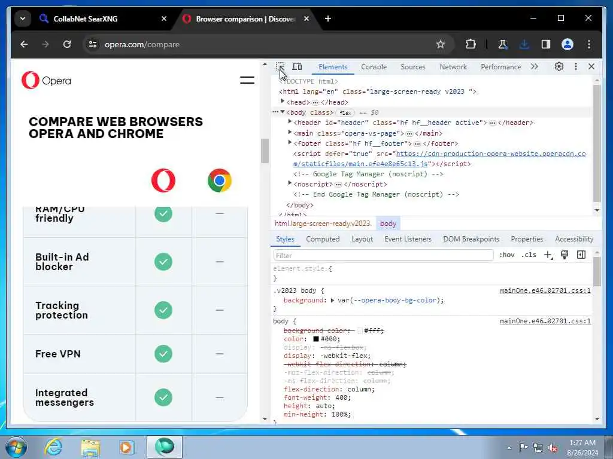Click the styles Filter input field
Viewport: 613px width, 459px height.
click(383, 255)
